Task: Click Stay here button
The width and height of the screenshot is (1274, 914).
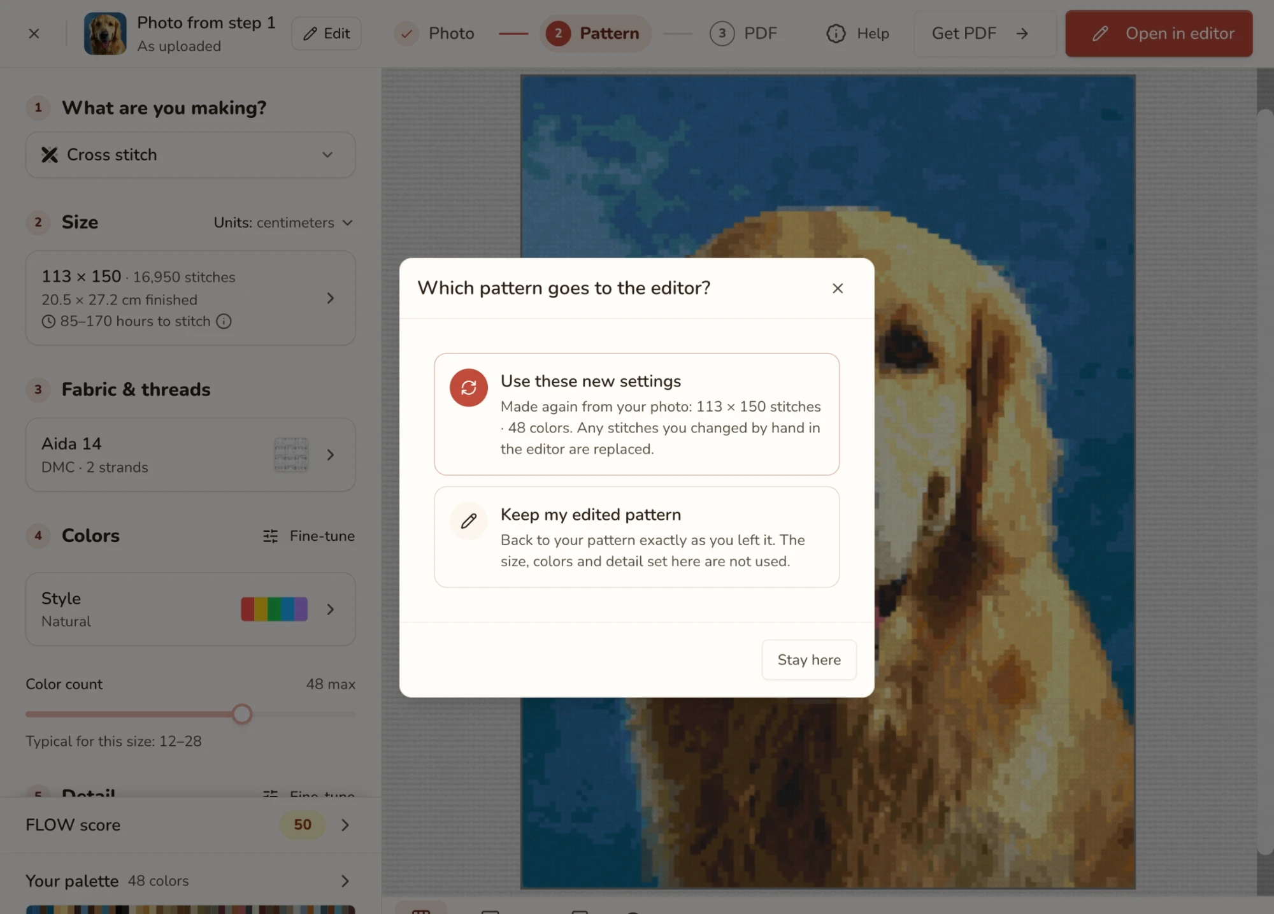Action: click(809, 660)
